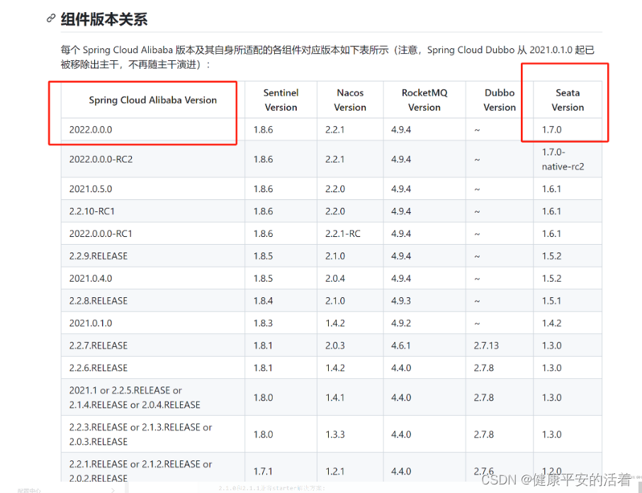Click Sentinel value 1.8.4
This screenshot has width=642, height=493.
pyautogui.click(x=263, y=301)
